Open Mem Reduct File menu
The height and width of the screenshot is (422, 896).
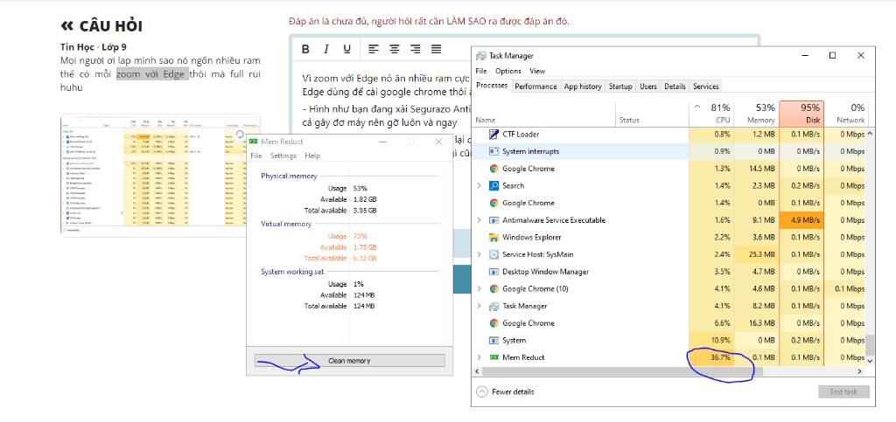pyautogui.click(x=256, y=156)
